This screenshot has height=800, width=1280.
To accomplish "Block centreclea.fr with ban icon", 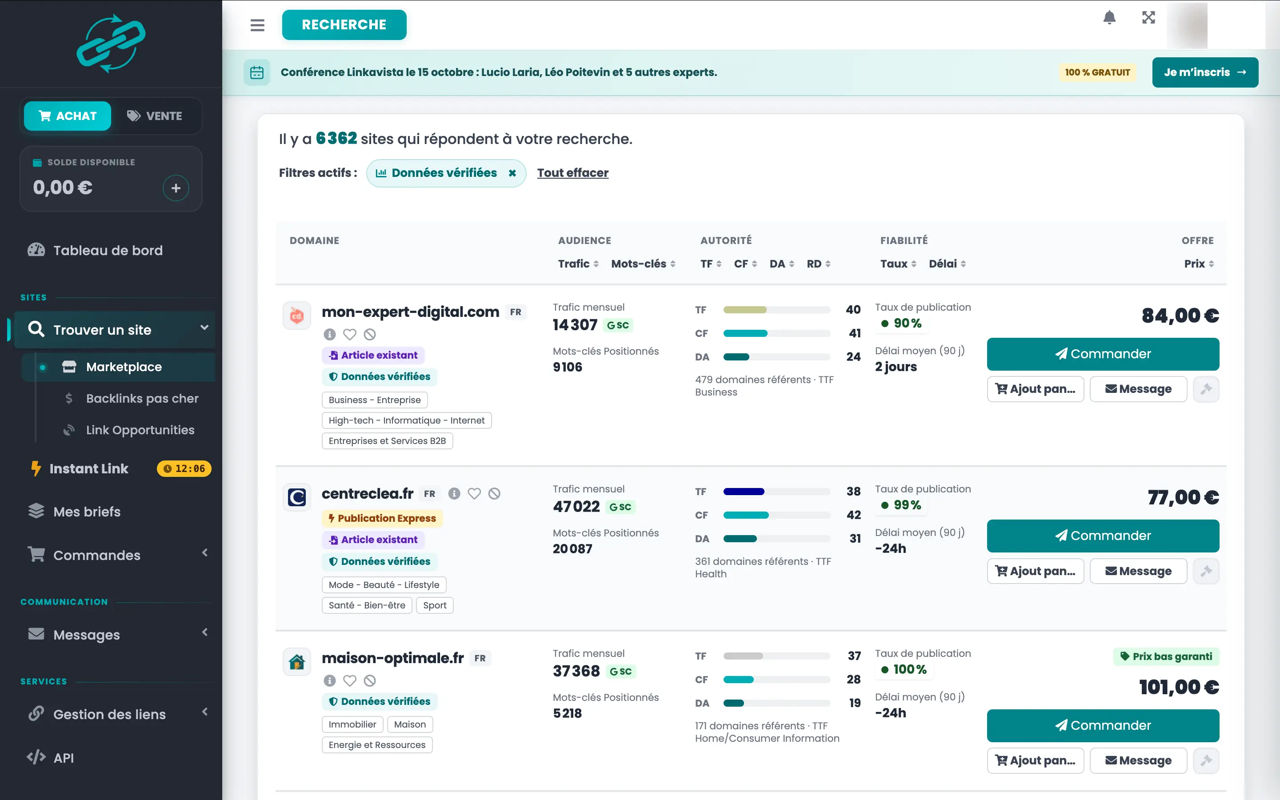I will coord(494,494).
